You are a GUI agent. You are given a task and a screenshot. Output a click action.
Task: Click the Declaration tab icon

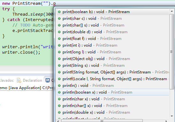19,80
